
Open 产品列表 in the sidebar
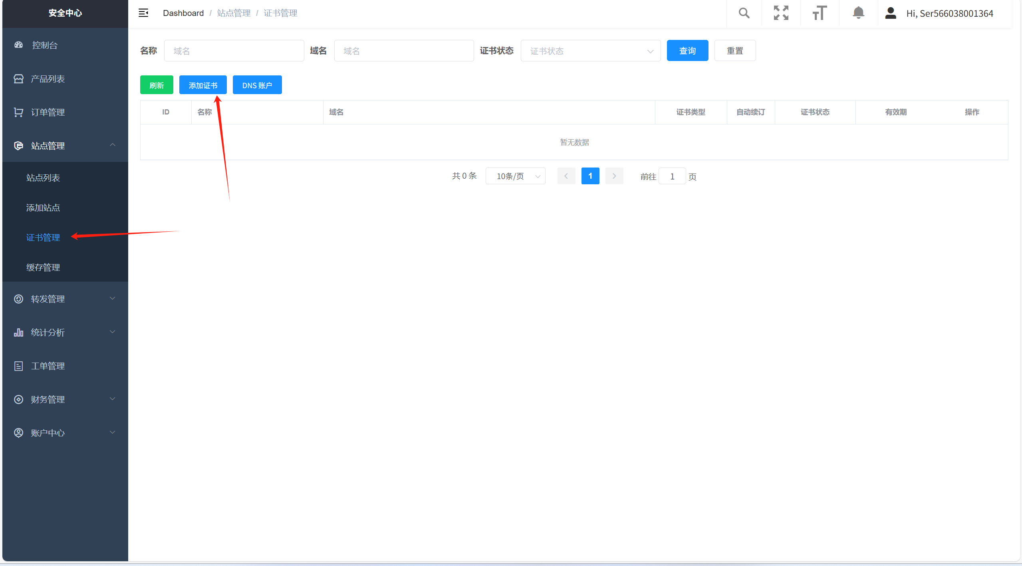(x=65, y=79)
